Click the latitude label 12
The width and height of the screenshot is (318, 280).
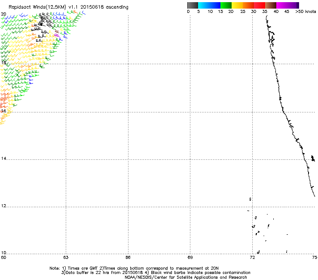click(3, 206)
